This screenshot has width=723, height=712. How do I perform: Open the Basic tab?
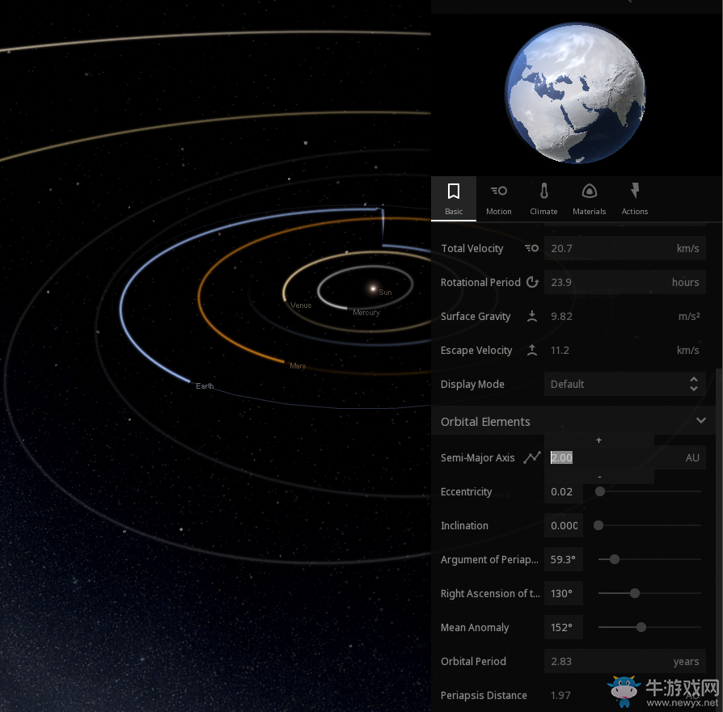[x=453, y=199]
